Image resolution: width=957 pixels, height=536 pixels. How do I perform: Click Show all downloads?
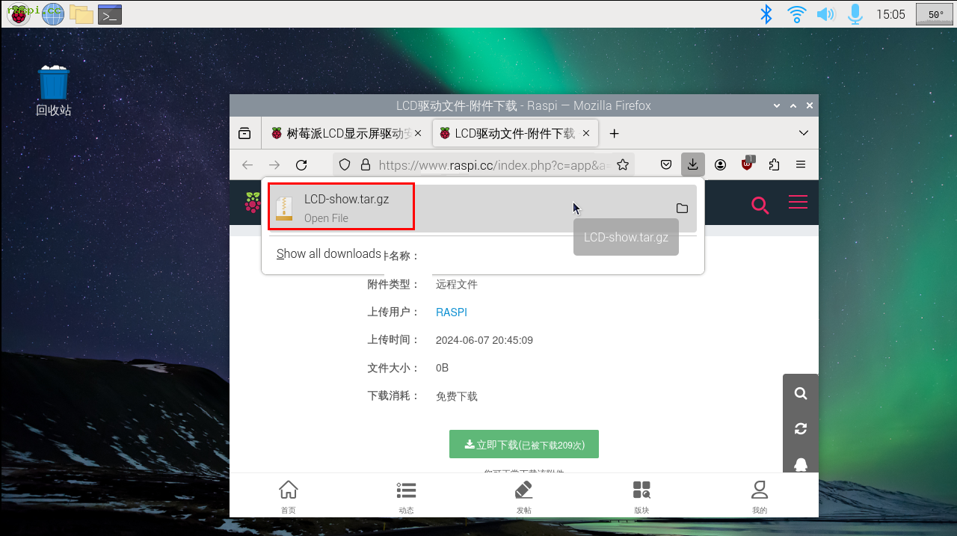coord(328,254)
